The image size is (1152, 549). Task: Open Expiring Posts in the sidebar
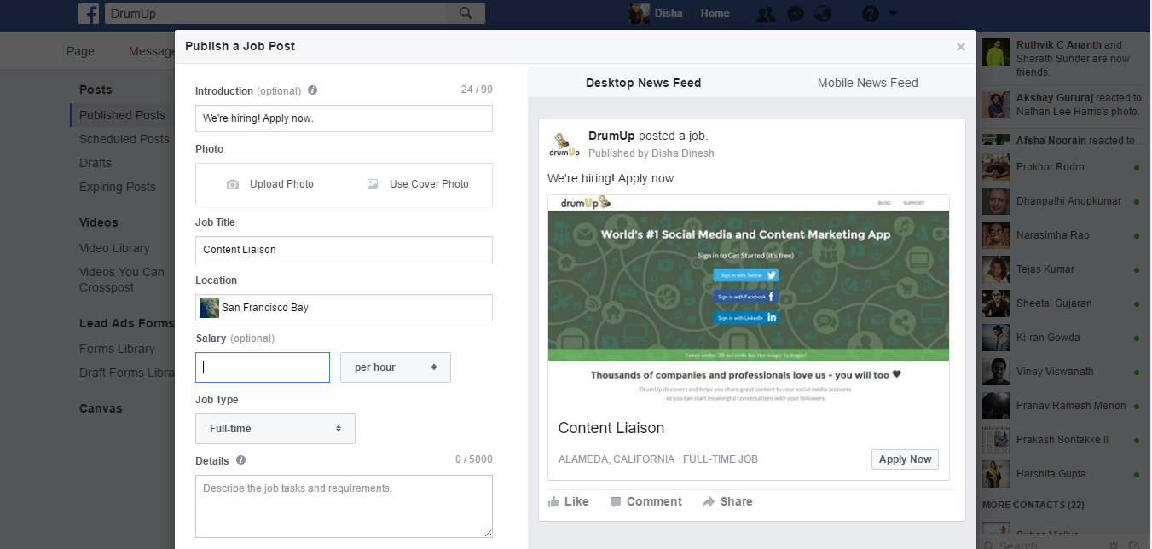pos(118,187)
